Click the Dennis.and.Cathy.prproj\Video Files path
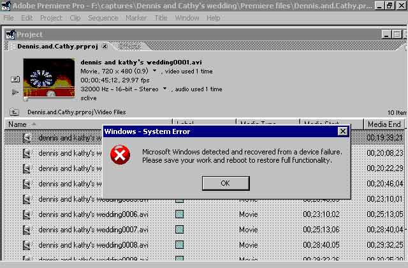The height and width of the screenshot is (268, 408). click(76, 112)
